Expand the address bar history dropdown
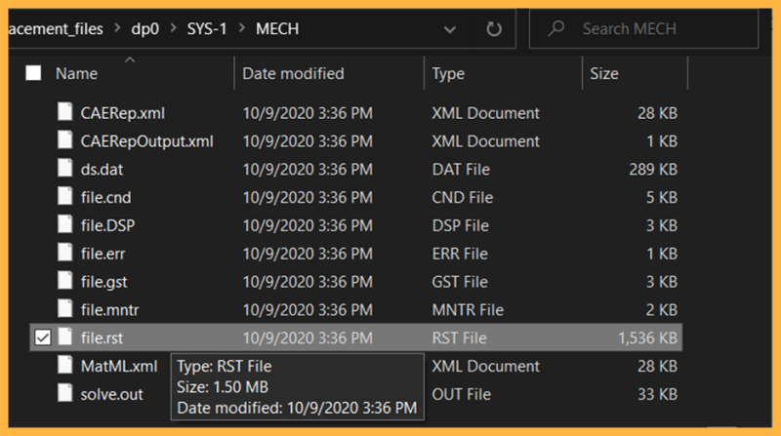This screenshot has width=781, height=436. (x=449, y=29)
